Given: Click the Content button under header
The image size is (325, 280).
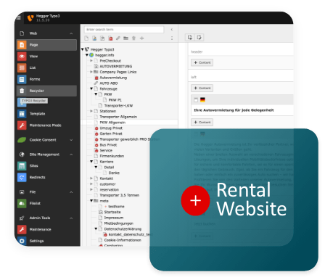Looking at the screenshot, I should pyautogui.click(x=202, y=62).
